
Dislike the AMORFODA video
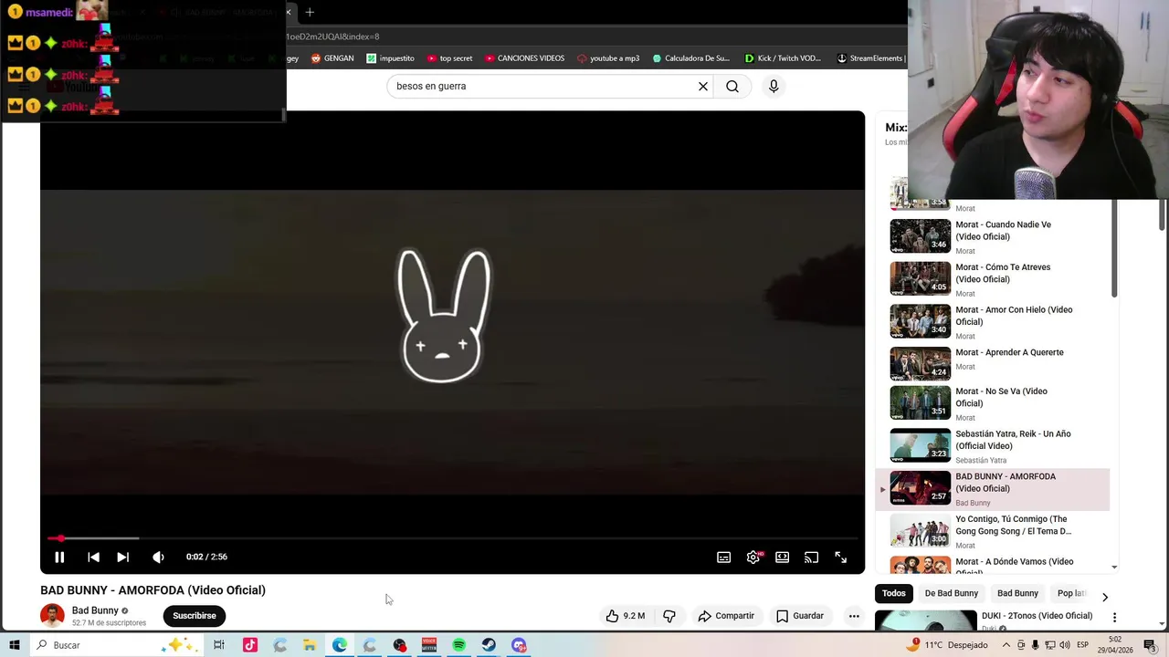(x=669, y=616)
